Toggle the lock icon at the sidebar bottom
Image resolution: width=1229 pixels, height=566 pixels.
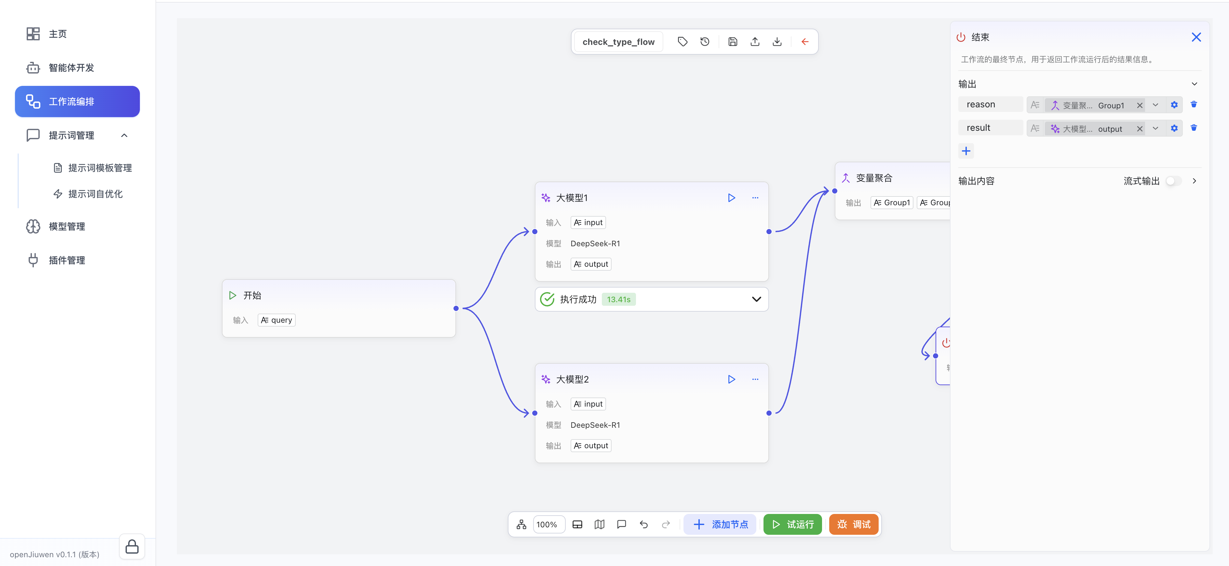tap(132, 546)
